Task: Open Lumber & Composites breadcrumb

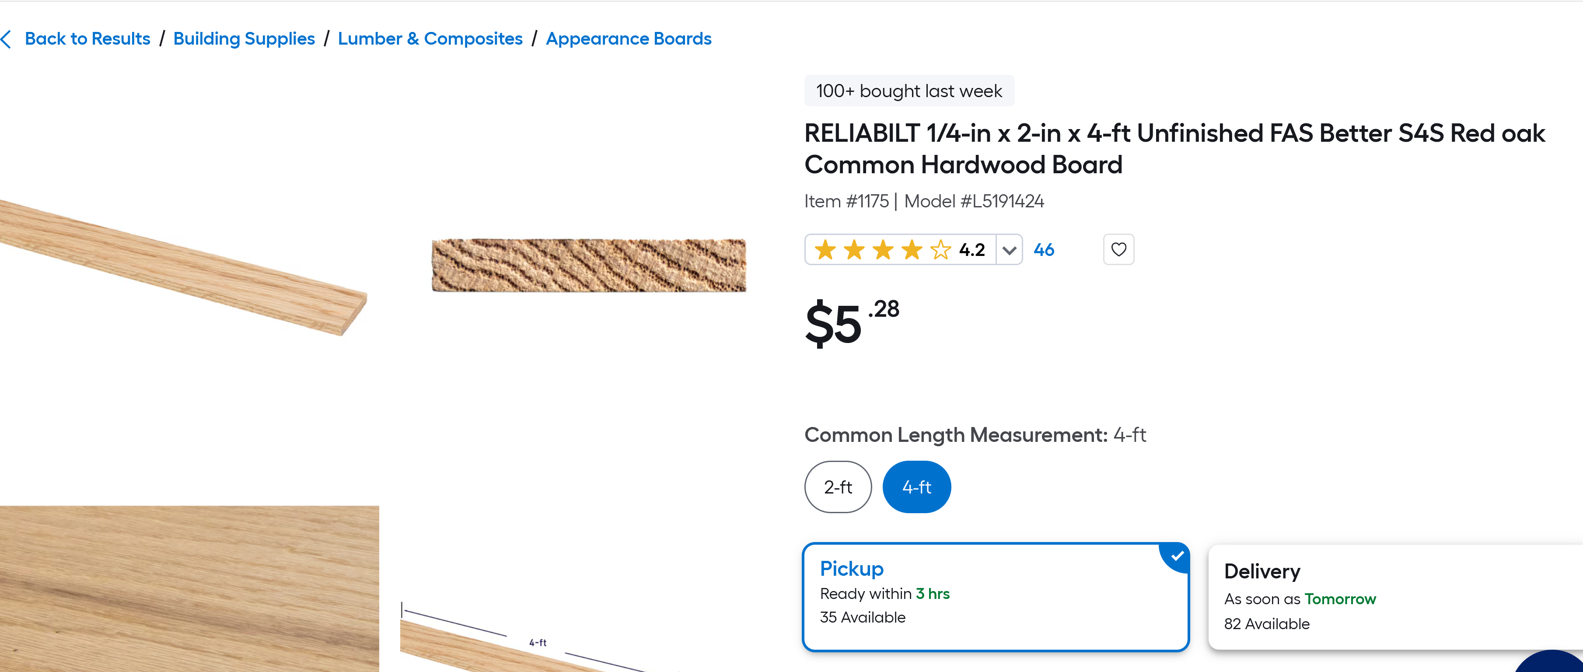Action: pos(430,39)
